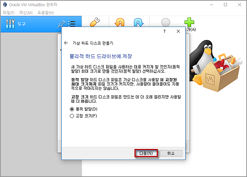Go back with dialog back arrow
Viewport: 247px width, 177px height.
(x=66, y=43)
